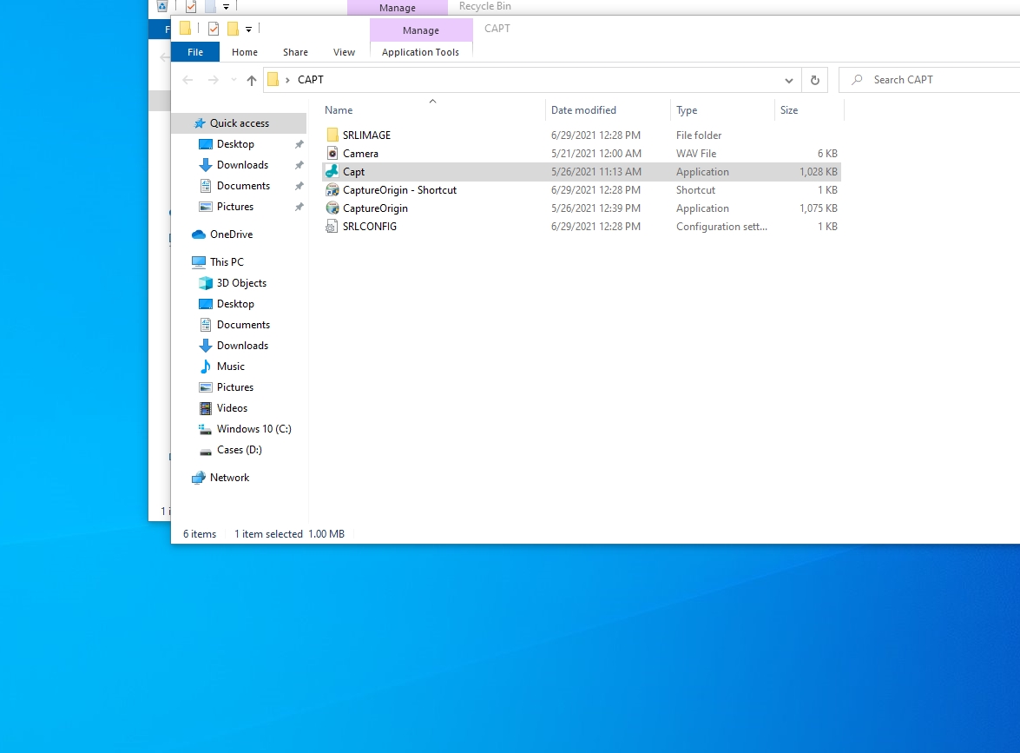Open the File menu

pos(195,52)
